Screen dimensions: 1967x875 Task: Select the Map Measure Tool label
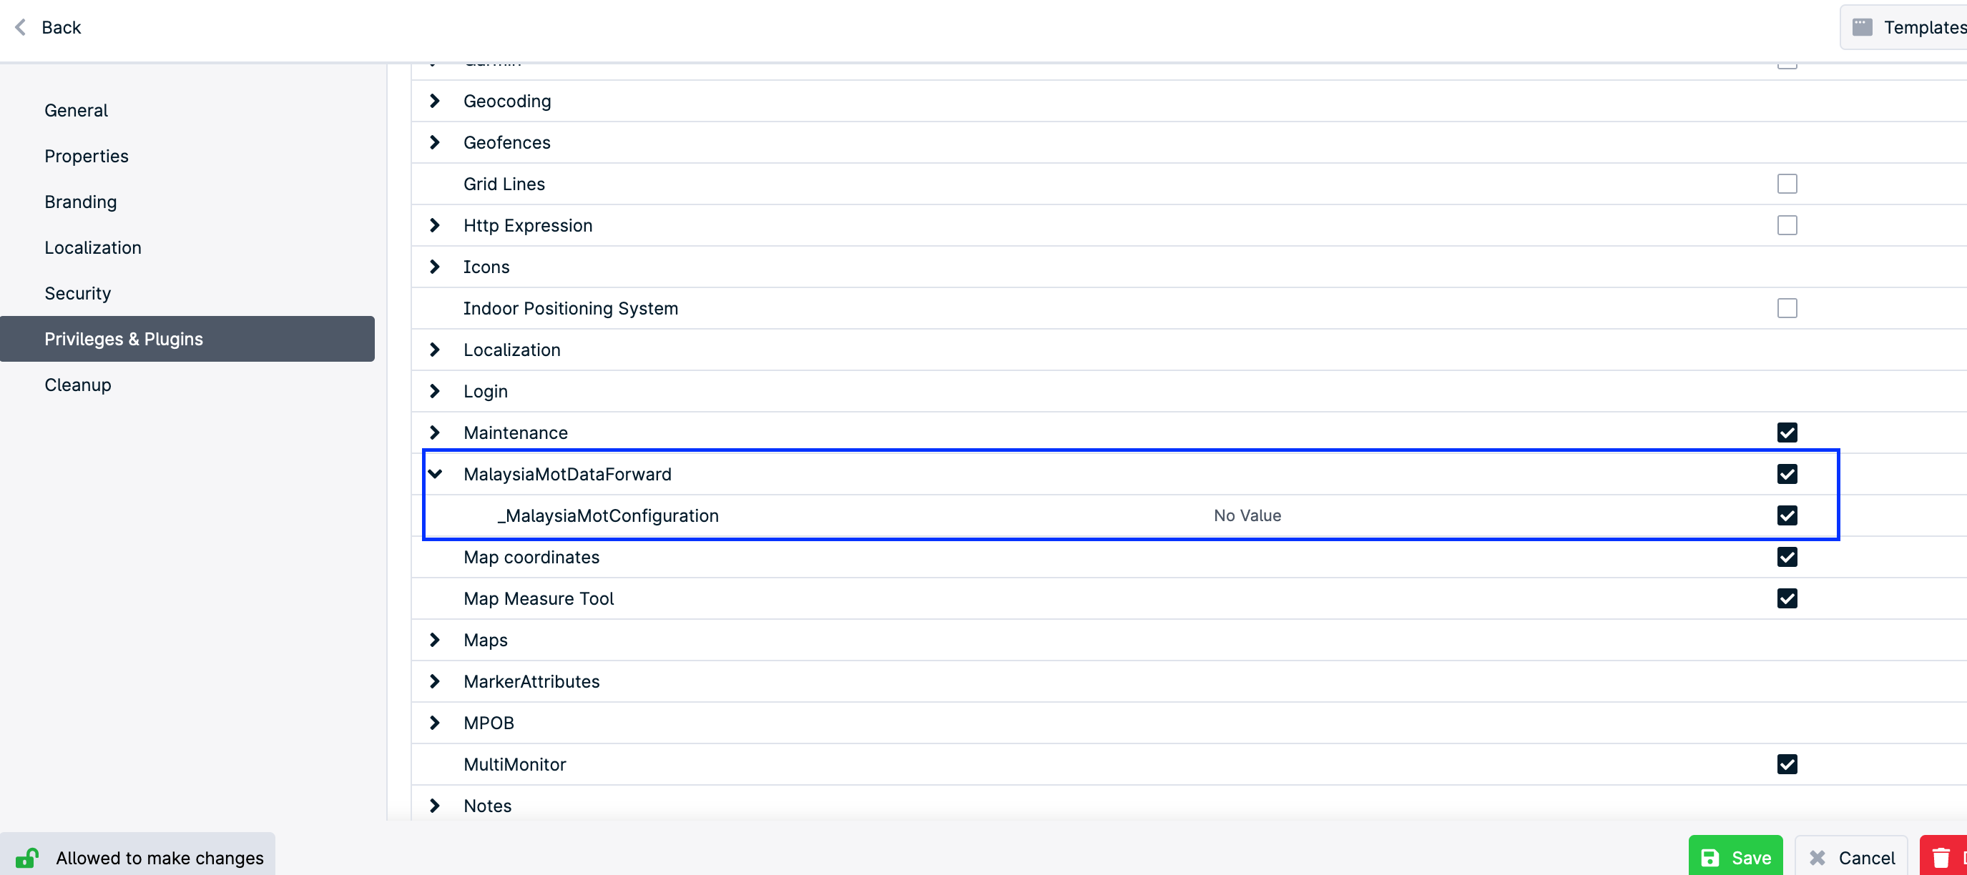[x=539, y=599]
